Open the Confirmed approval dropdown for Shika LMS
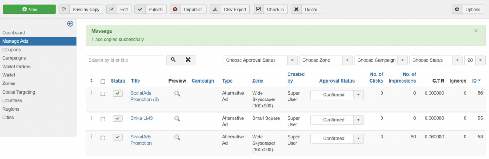 click(x=358, y=120)
